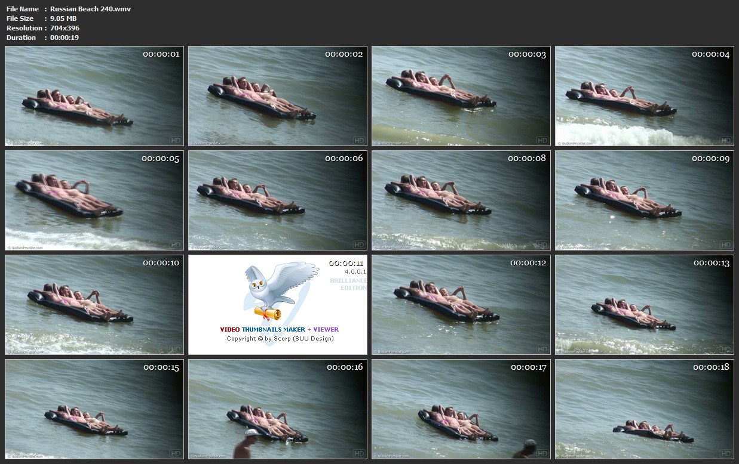Click the HD badge on the 00:00:15 frame

tap(176, 453)
